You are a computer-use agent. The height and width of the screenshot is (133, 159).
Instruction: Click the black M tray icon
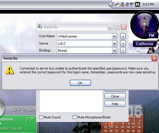138,4
